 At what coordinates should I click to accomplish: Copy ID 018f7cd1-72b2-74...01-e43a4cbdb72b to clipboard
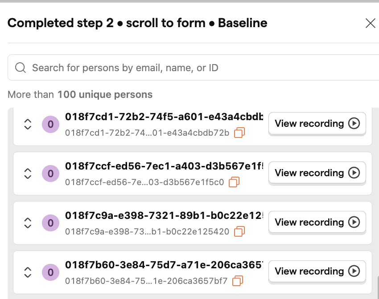pyautogui.click(x=239, y=133)
